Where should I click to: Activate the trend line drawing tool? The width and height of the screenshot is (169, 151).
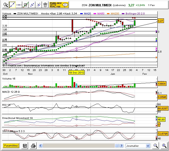click(12, 5)
